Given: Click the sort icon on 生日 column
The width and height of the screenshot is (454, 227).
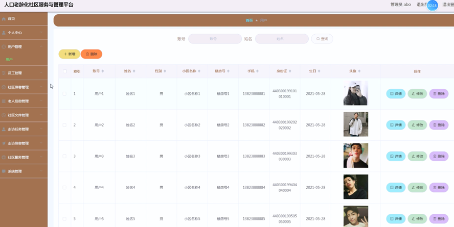Looking at the screenshot, I should pos(319,71).
